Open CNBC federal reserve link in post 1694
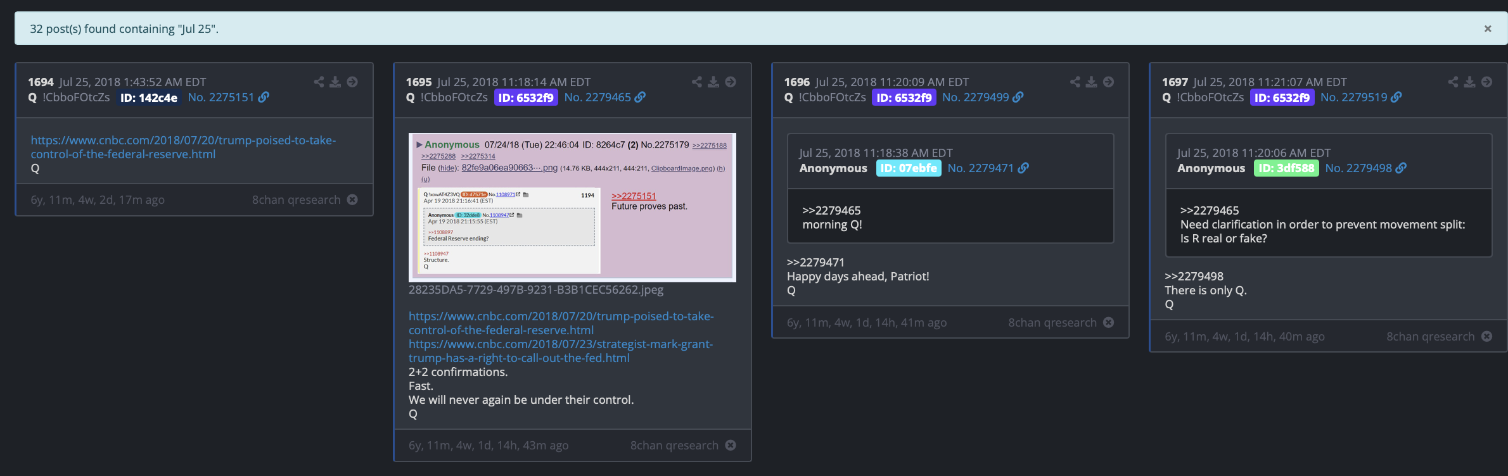1508x476 pixels. [x=183, y=147]
